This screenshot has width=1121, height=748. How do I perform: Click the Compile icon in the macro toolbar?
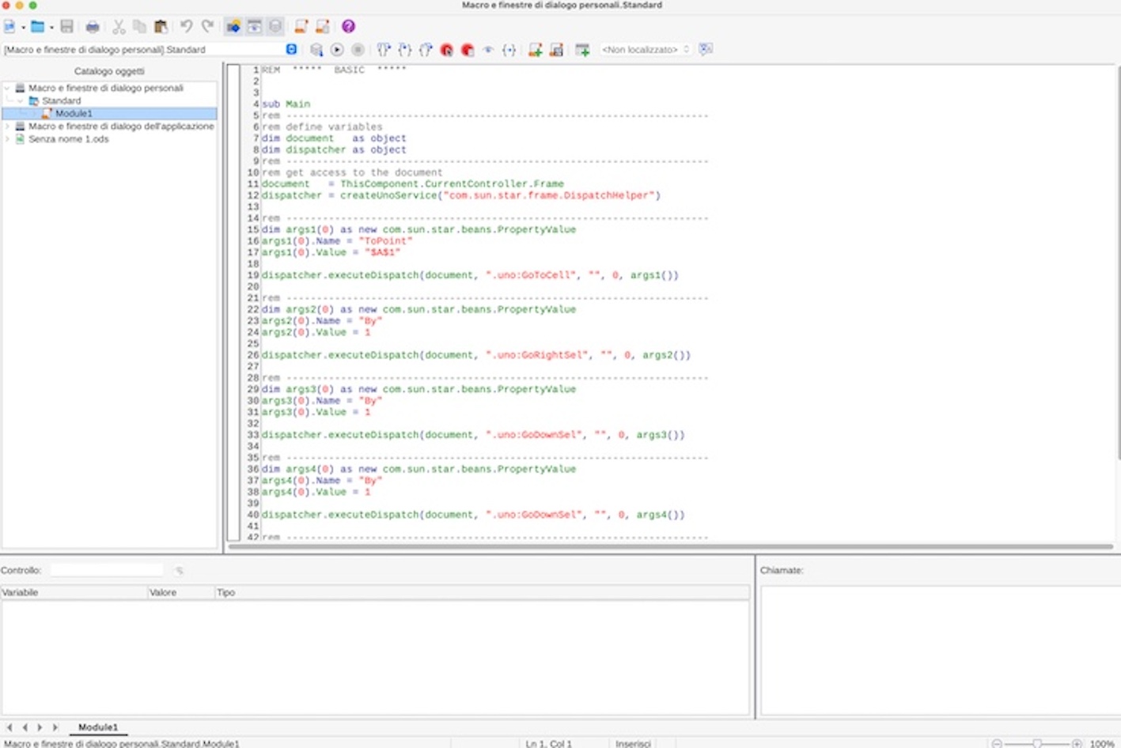click(316, 50)
